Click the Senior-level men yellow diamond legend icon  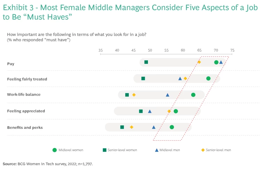[203, 150]
